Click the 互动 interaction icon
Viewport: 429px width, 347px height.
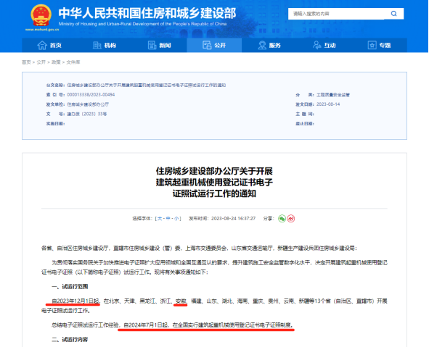point(316,45)
